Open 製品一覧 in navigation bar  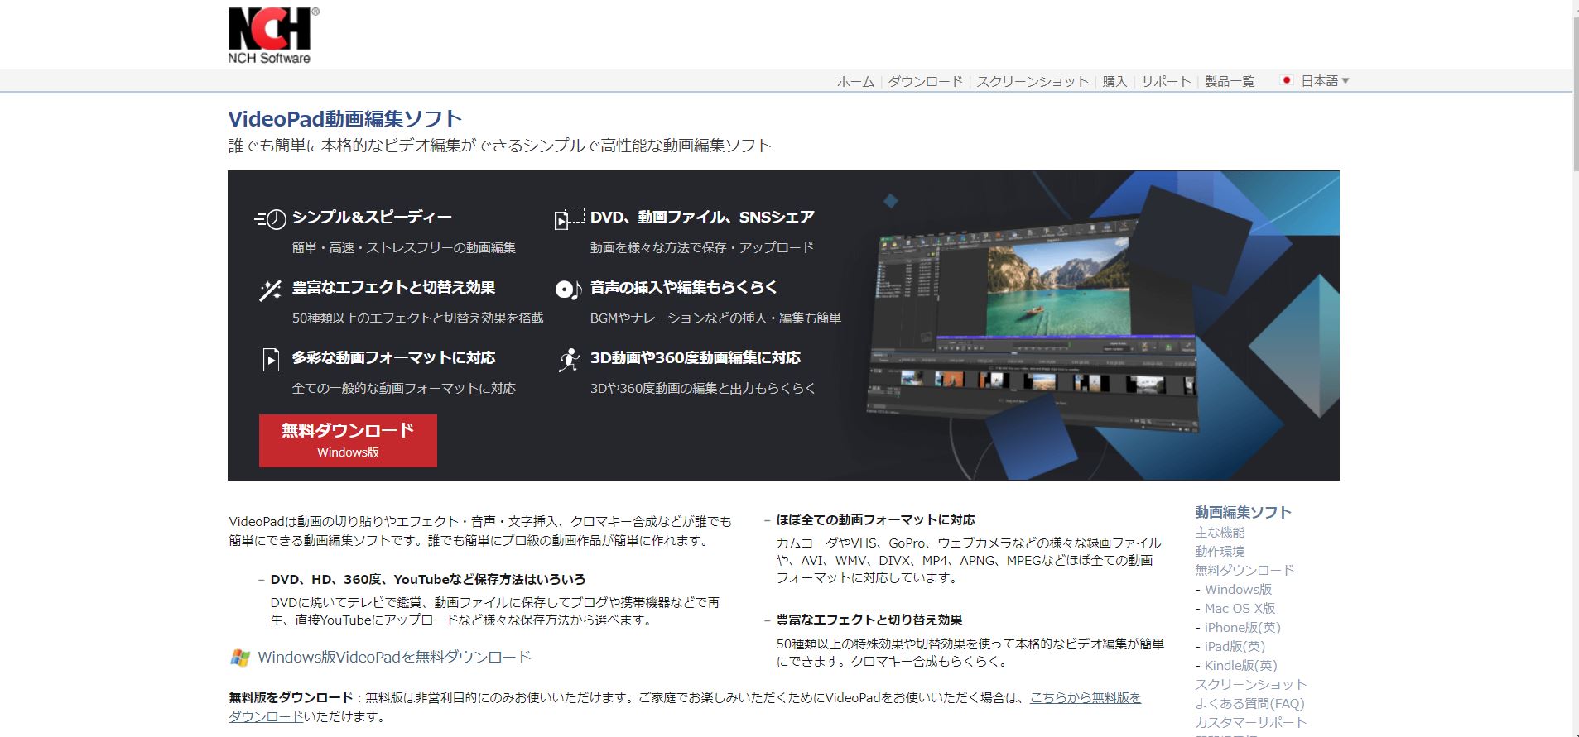(1230, 81)
